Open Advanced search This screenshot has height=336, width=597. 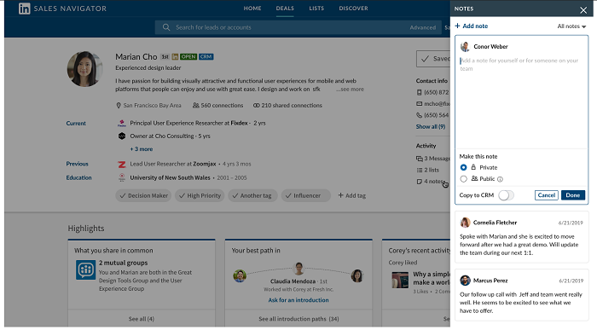click(x=423, y=27)
